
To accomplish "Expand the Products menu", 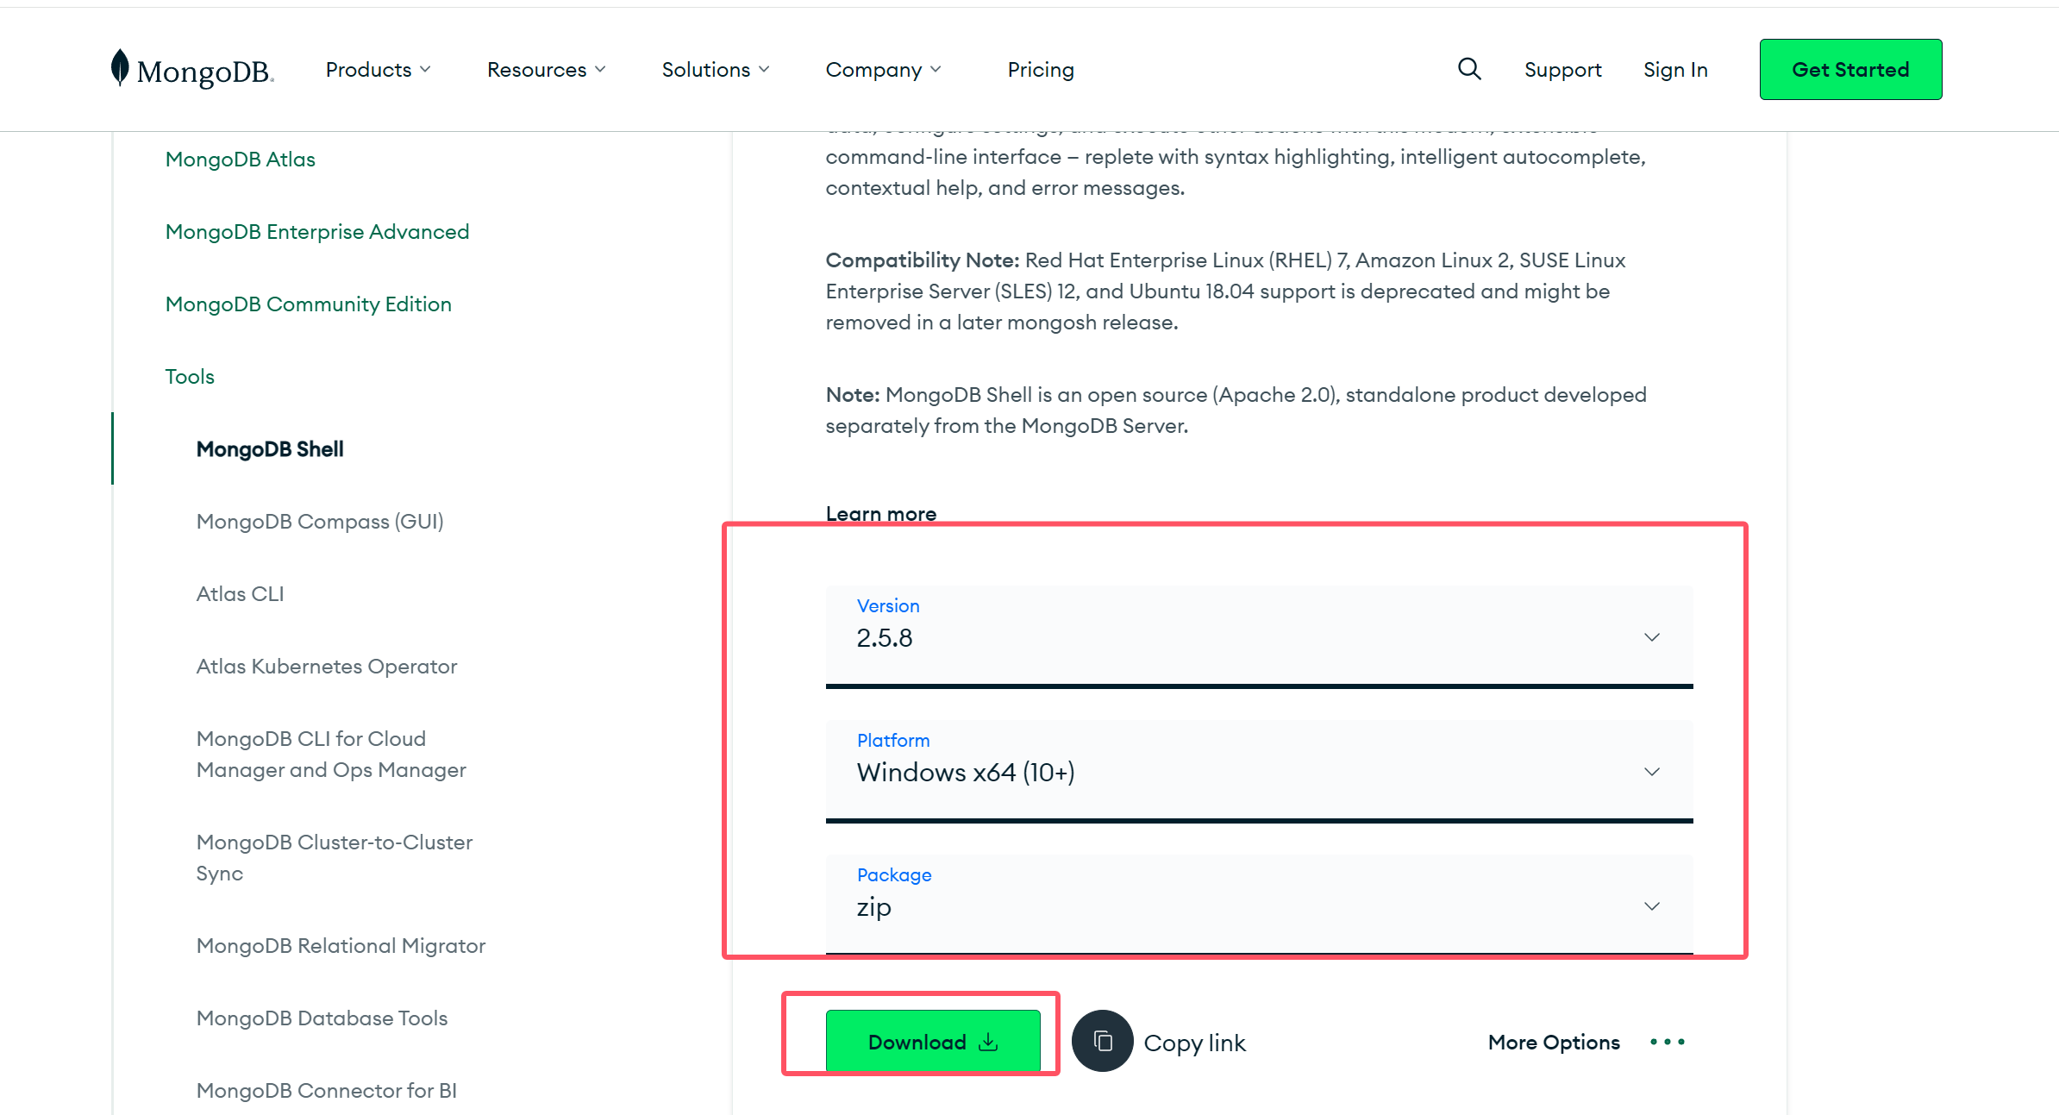I will (378, 70).
